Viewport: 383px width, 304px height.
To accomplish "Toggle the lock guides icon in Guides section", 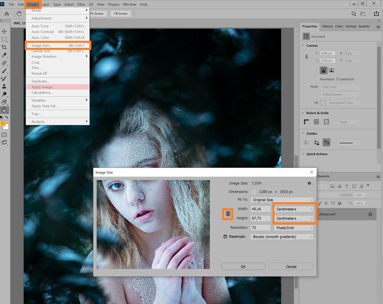I will click(316, 142).
